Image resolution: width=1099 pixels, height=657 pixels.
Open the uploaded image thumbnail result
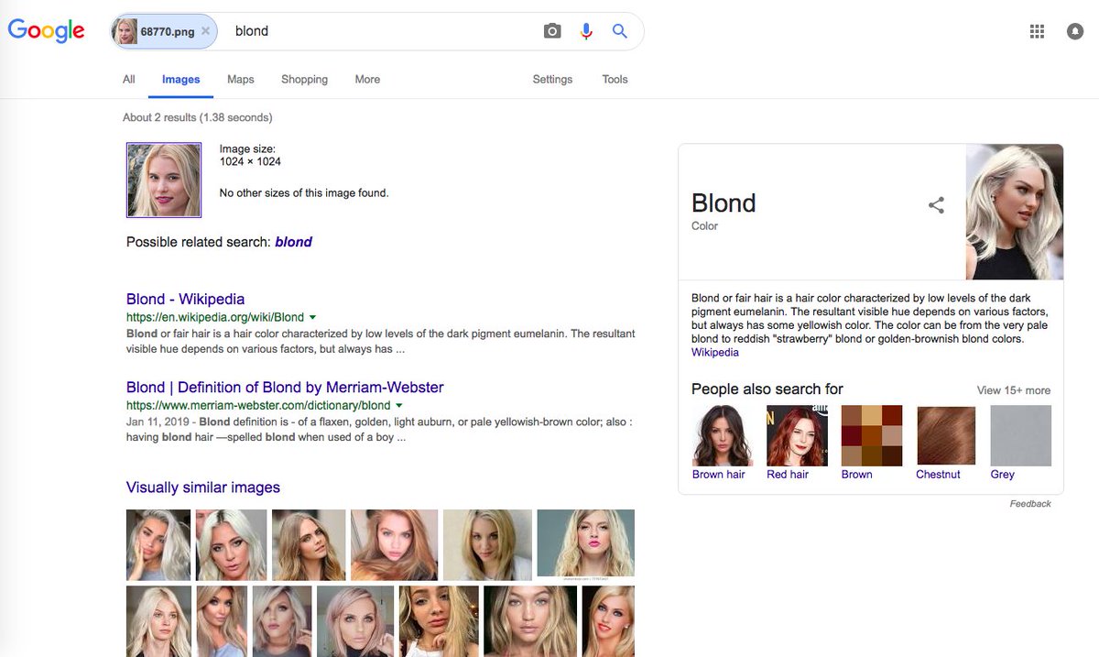pyautogui.click(x=164, y=180)
